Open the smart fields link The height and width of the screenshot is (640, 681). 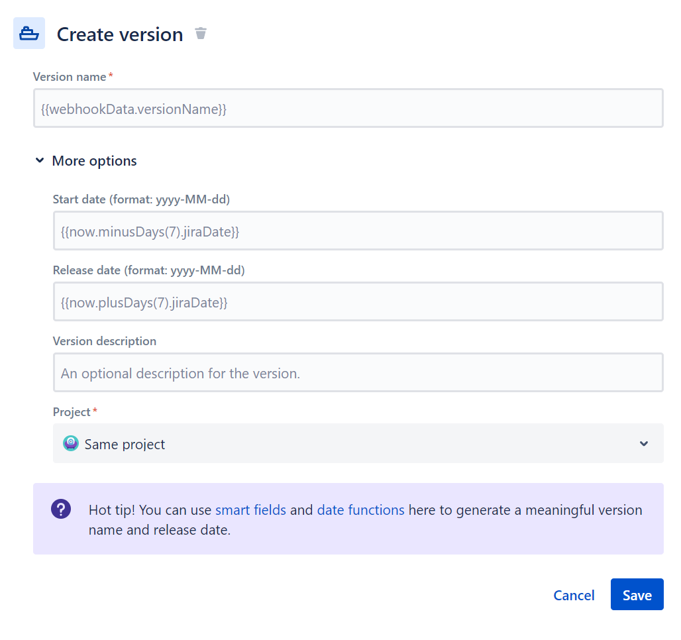click(x=250, y=510)
